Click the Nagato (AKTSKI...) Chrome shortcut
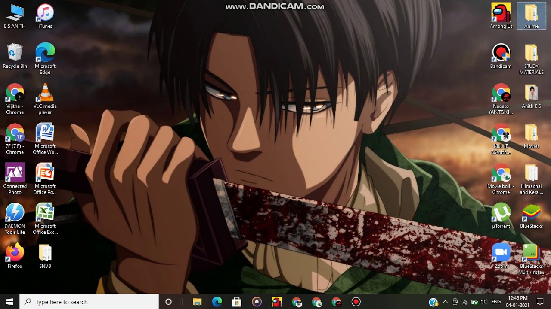This screenshot has height=309, width=551. [x=501, y=99]
